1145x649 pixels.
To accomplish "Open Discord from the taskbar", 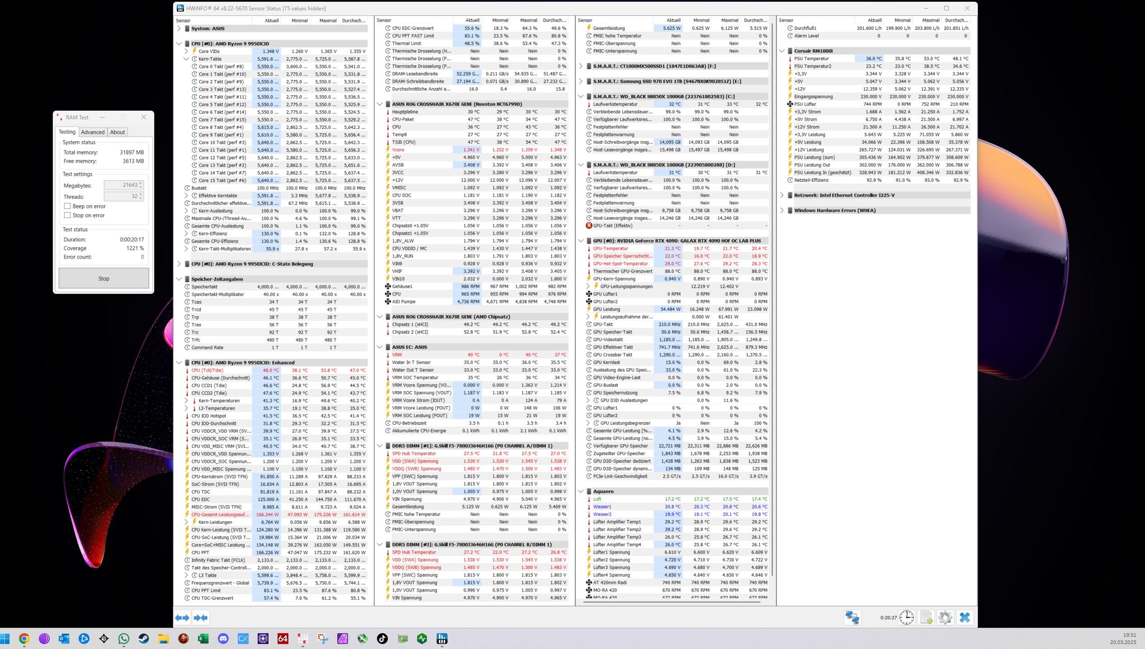I will [x=223, y=639].
